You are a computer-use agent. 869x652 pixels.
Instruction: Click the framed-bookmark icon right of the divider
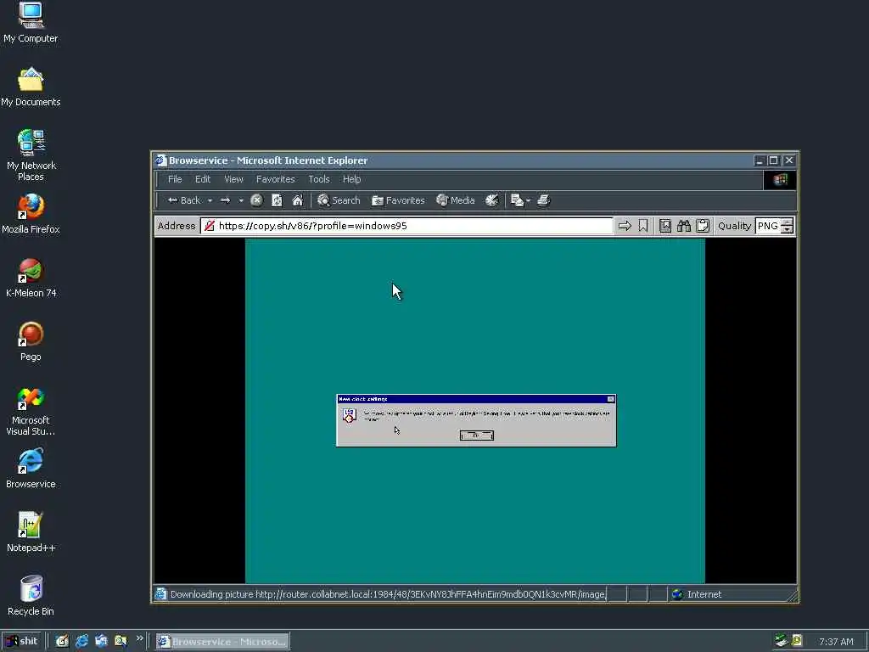[665, 226]
